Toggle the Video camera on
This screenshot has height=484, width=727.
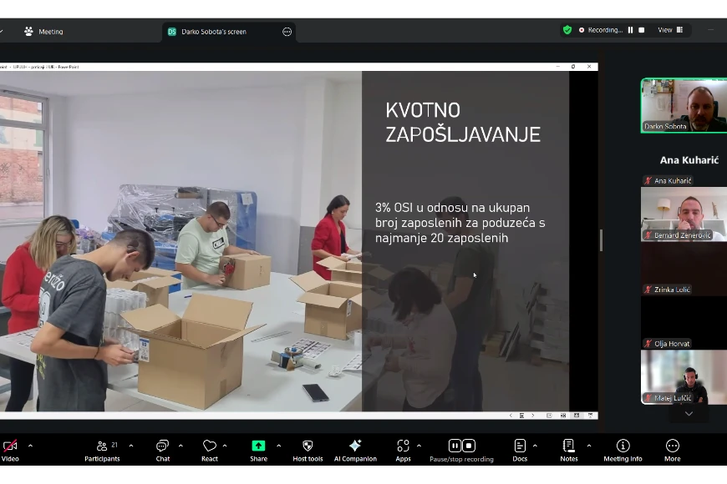[10, 449]
